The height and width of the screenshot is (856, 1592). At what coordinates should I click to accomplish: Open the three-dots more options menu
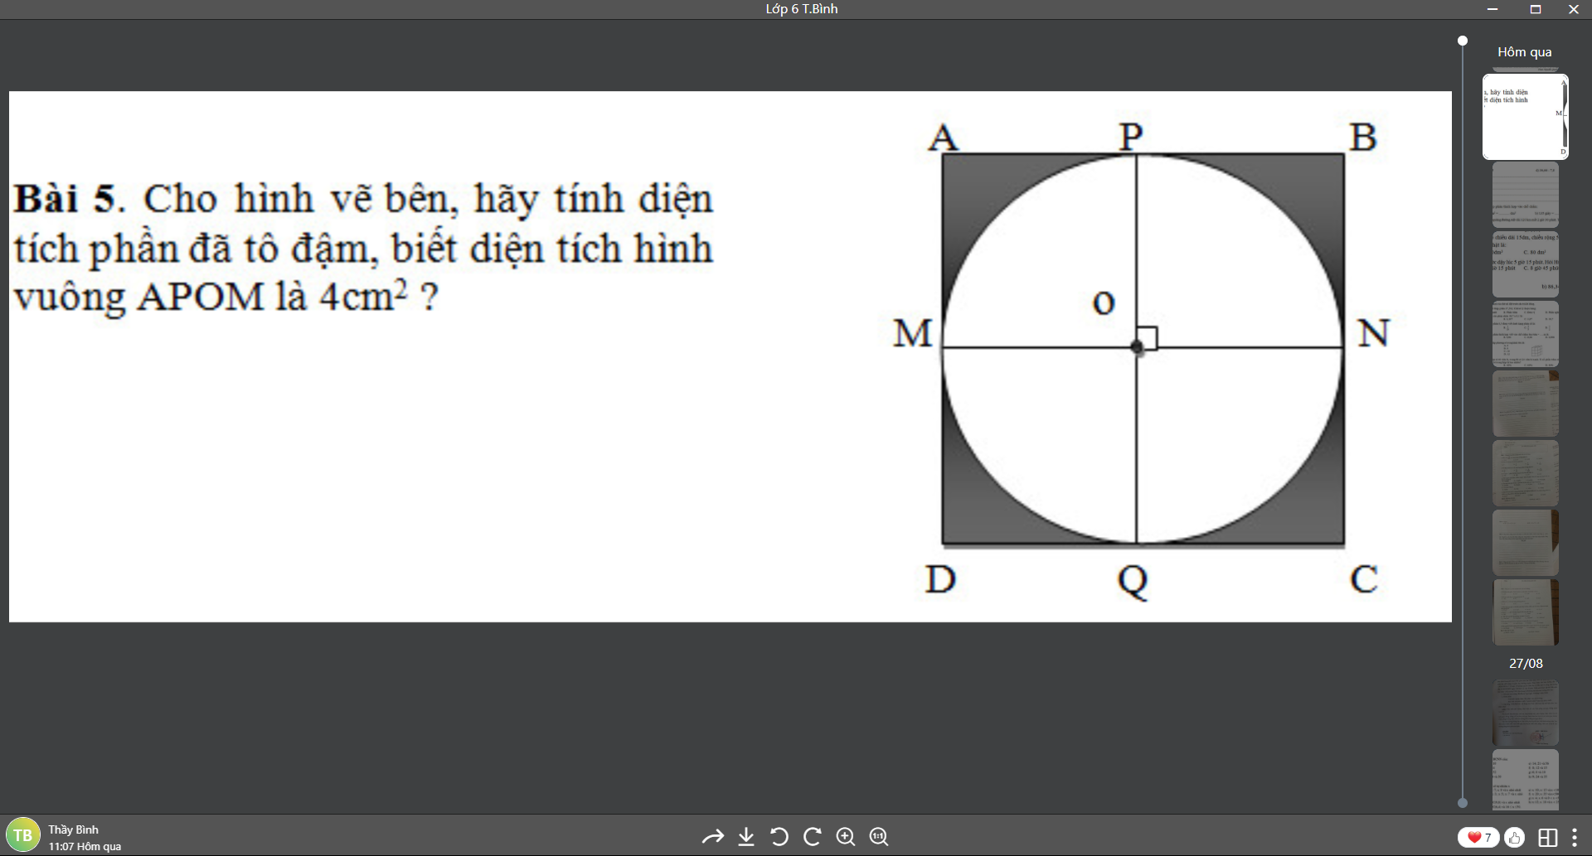click(x=1575, y=837)
